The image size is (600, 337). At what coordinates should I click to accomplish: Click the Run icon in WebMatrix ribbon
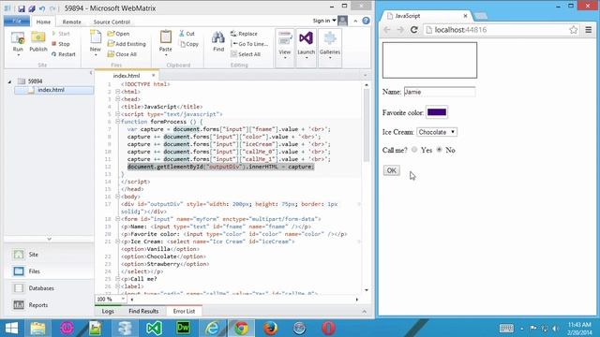coord(18,38)
